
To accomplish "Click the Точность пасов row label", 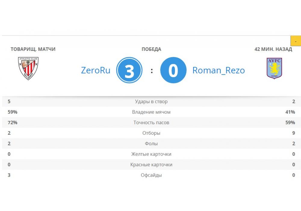I will point(151,123).
